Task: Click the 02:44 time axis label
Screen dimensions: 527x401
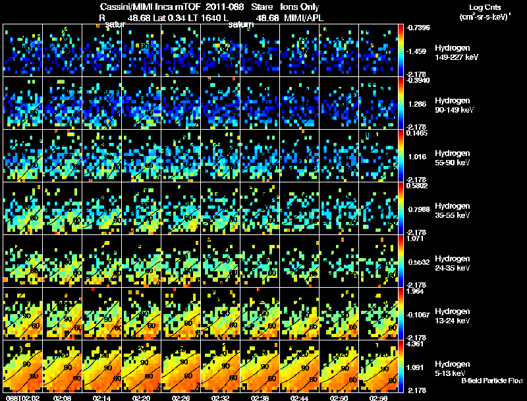Action: 299,398
